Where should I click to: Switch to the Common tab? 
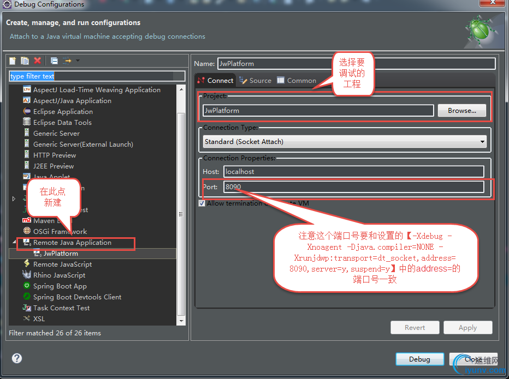click(x=297, y=80)
